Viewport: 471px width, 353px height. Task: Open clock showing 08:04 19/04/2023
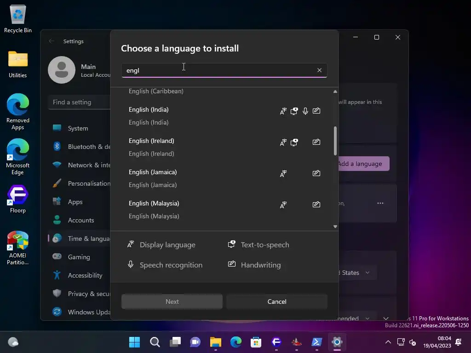(x=437, y=342)
